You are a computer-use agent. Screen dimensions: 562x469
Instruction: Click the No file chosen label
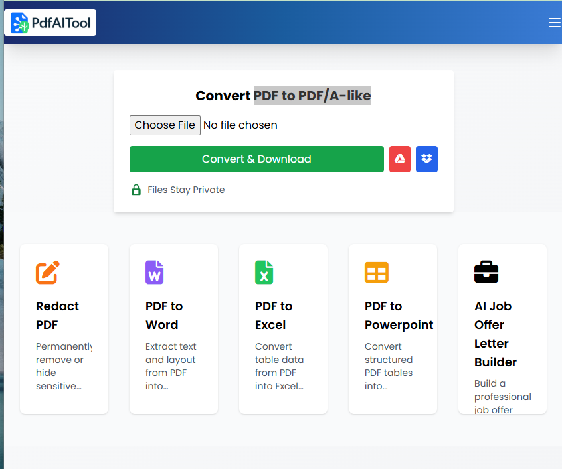[240, 125]
